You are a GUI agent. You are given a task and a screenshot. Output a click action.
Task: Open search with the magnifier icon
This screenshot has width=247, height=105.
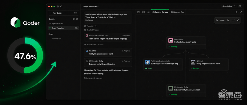pyautogui.click(x=61, y=7)
